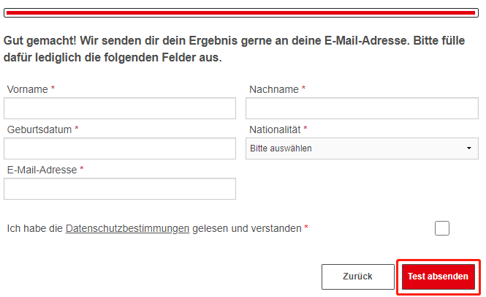Click the Vorname text field
Image resolution: width=486 pixels, height=297 pixels.
click(120, 108)
